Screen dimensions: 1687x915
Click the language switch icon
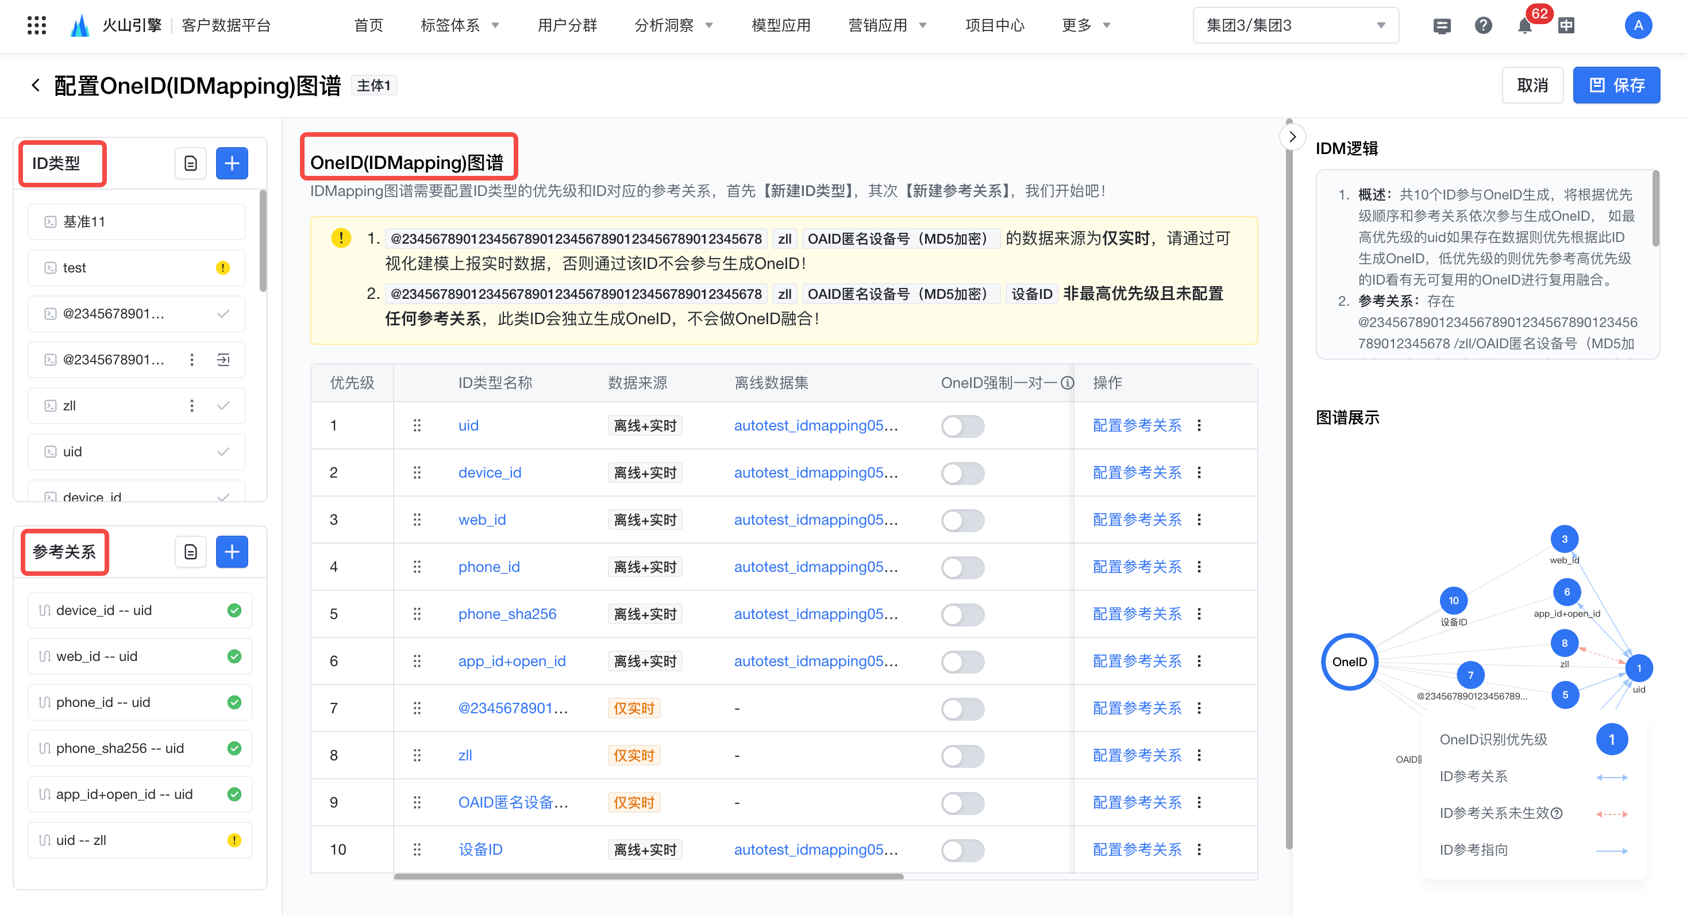[1566, 25]
